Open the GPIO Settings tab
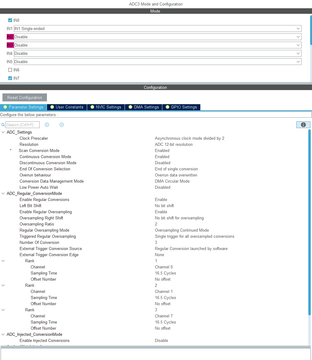Screen dimensions: 312x360 181,107
